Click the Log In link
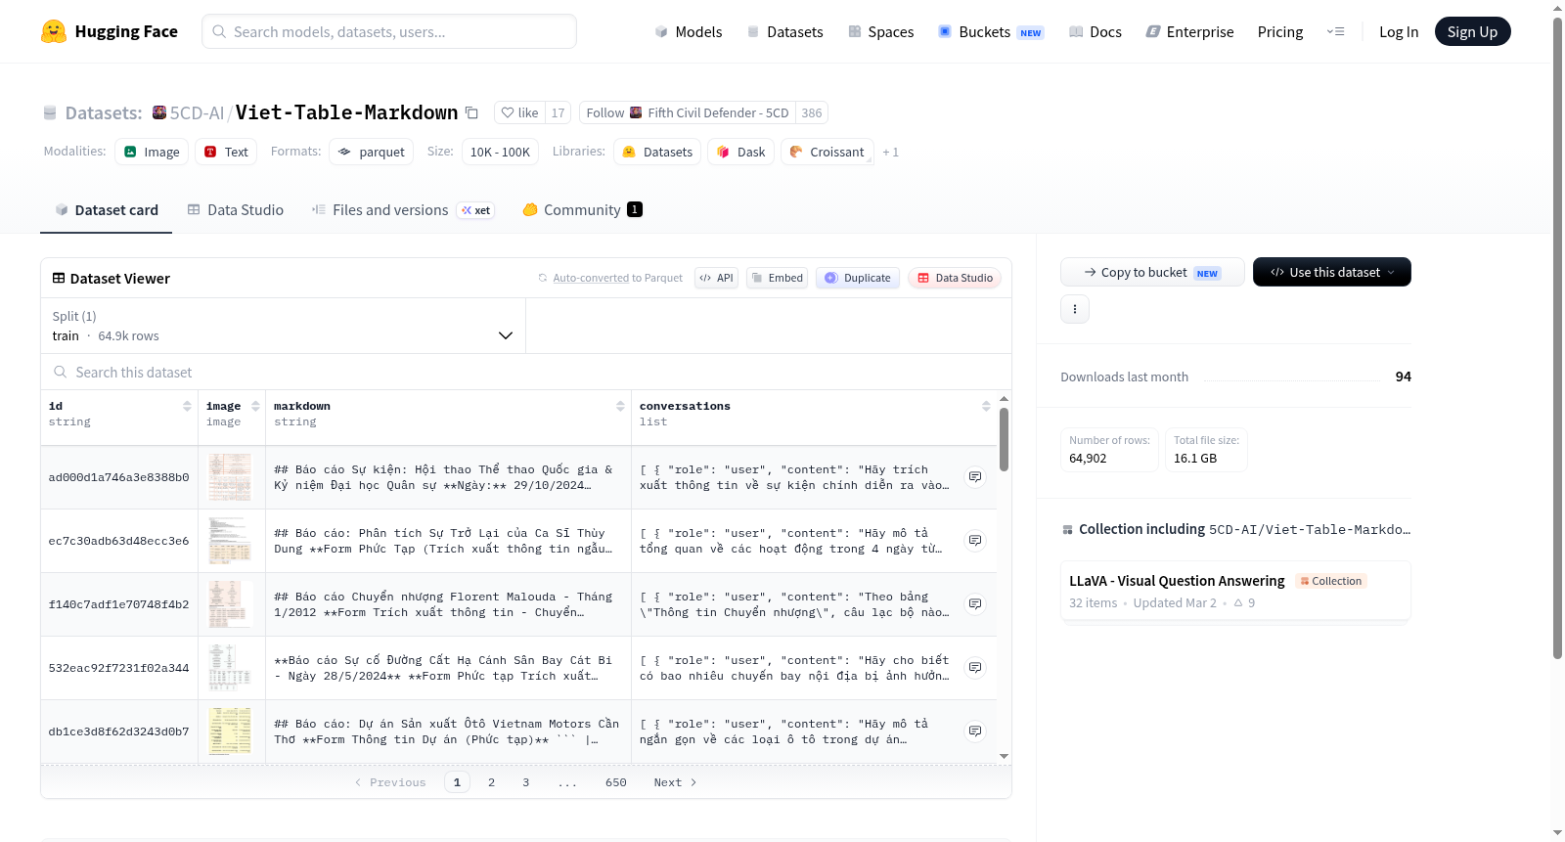The width and height of the screenshot is (1565, 842). coord(1399,31)
